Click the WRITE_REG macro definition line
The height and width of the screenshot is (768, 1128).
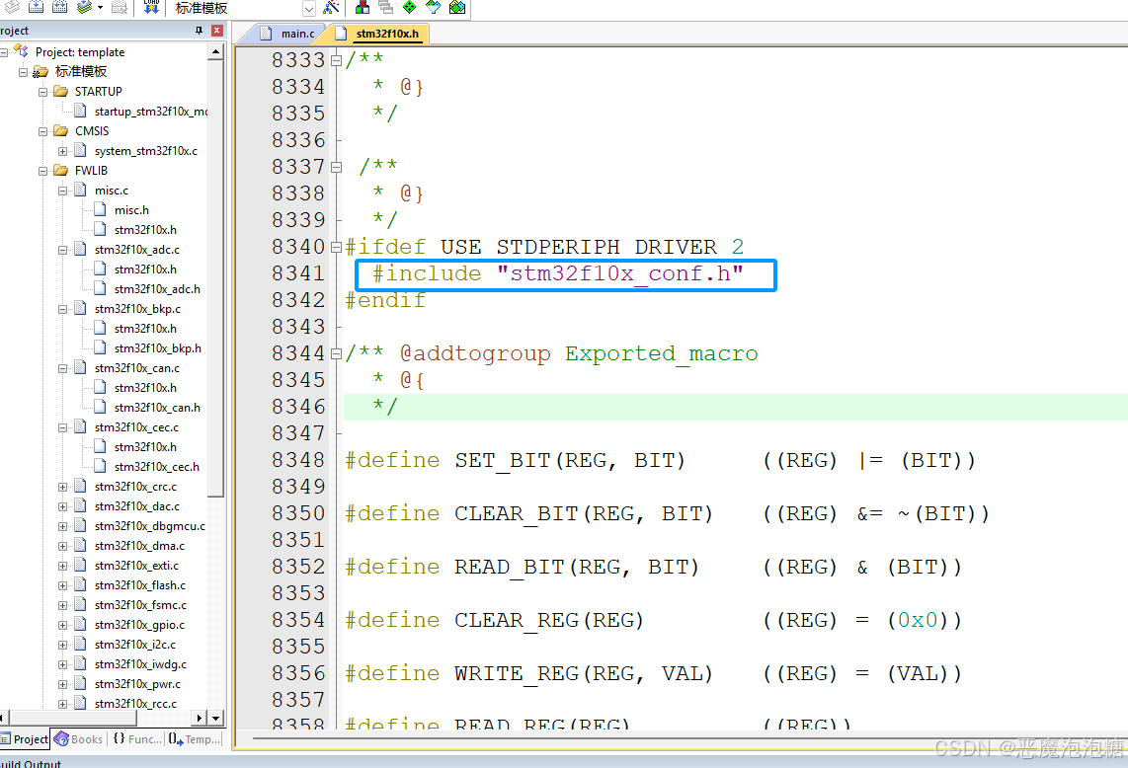click(653, 674)
